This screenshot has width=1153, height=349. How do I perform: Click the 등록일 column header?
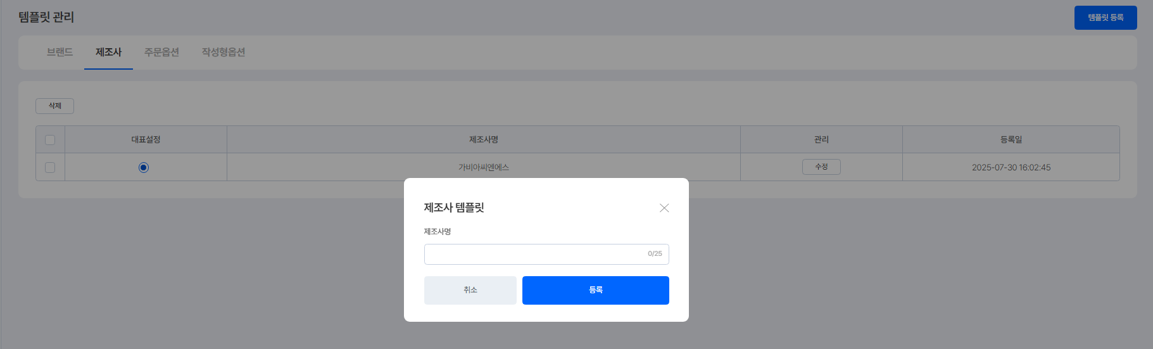(x=1011, y=139)
